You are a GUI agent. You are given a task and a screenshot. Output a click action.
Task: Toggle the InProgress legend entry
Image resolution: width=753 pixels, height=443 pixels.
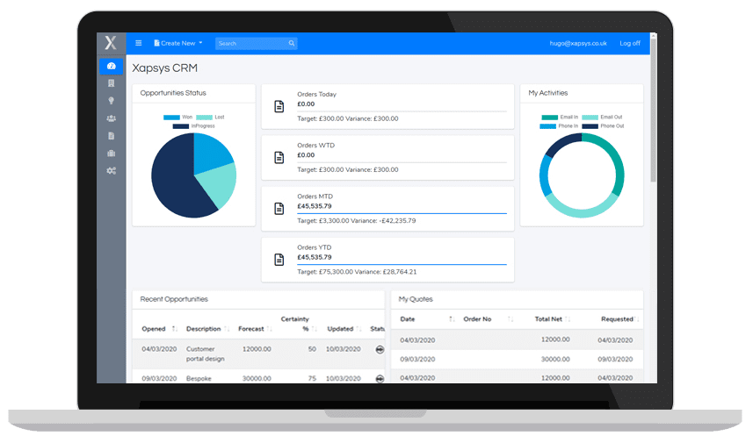click(x=193, y=126)
